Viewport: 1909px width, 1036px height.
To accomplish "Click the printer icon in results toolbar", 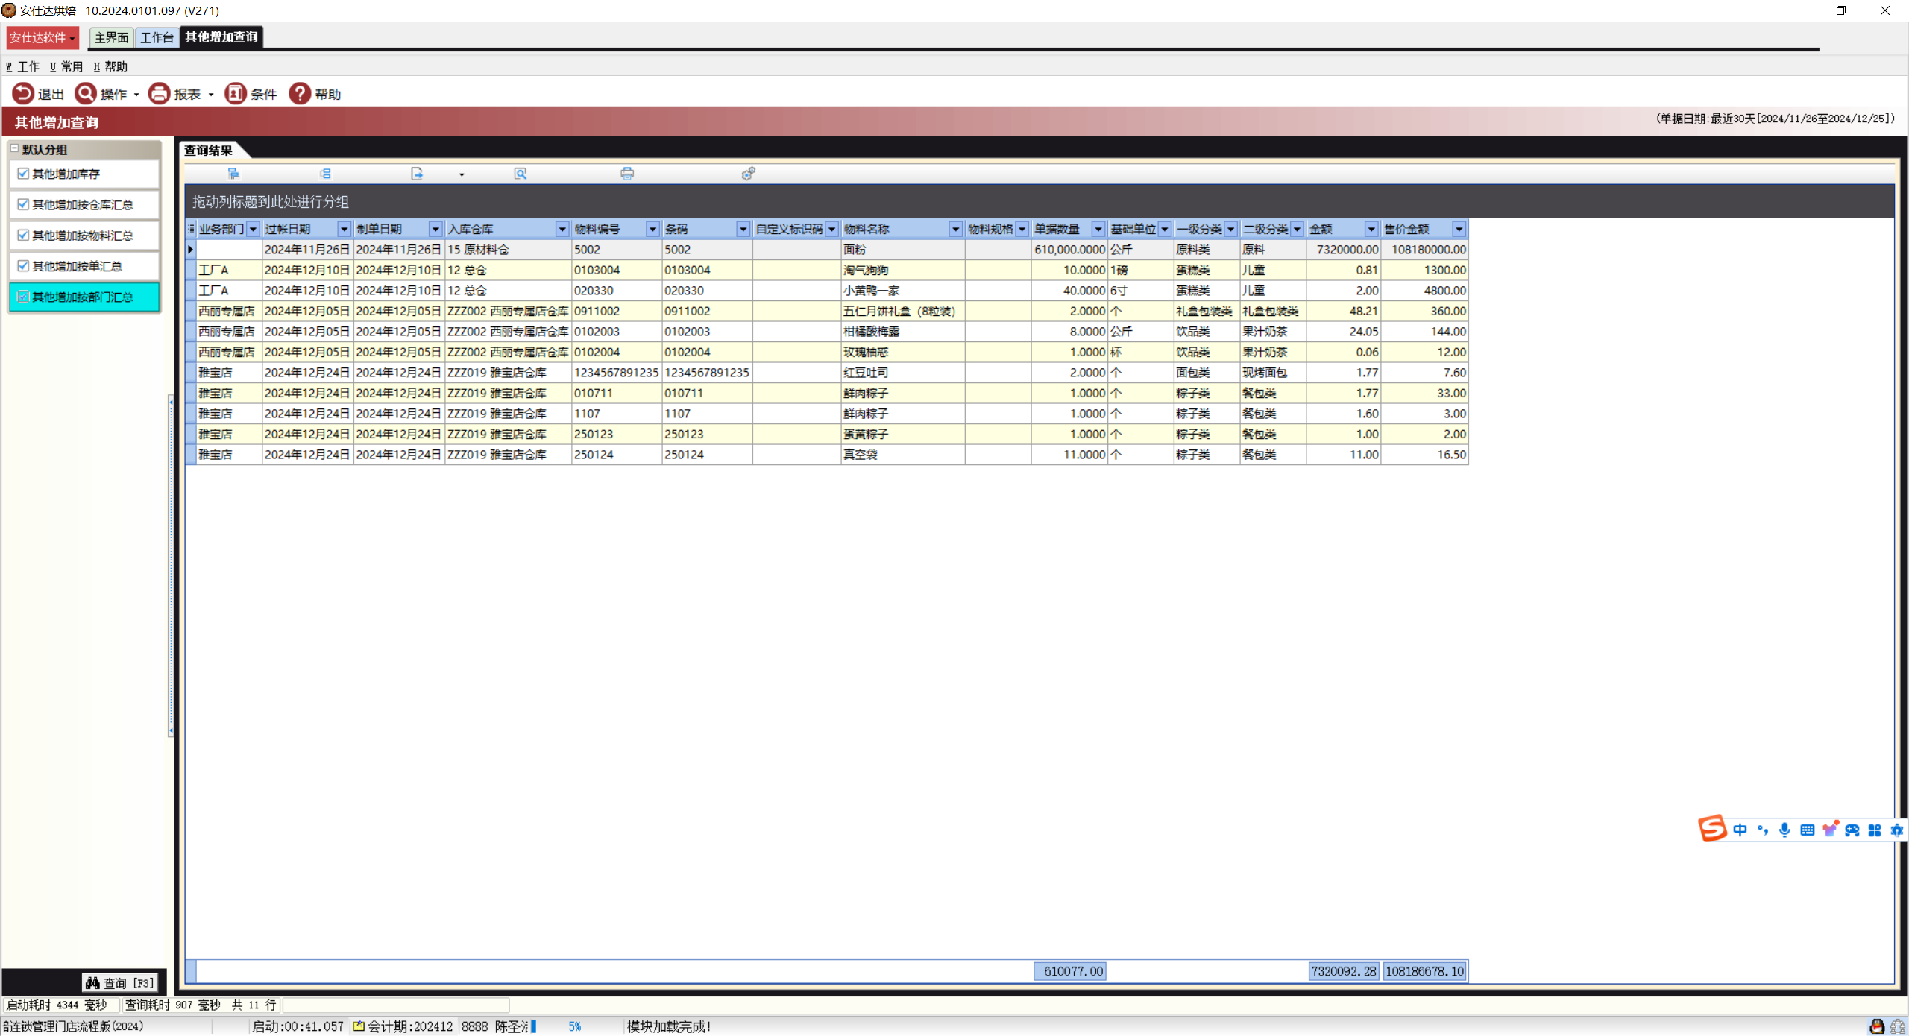I will tap(627, 174).
